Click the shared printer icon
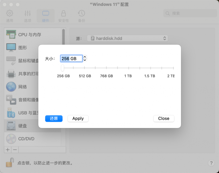The height and width of the screenshot is (173, 219). [x=11, y=74]
